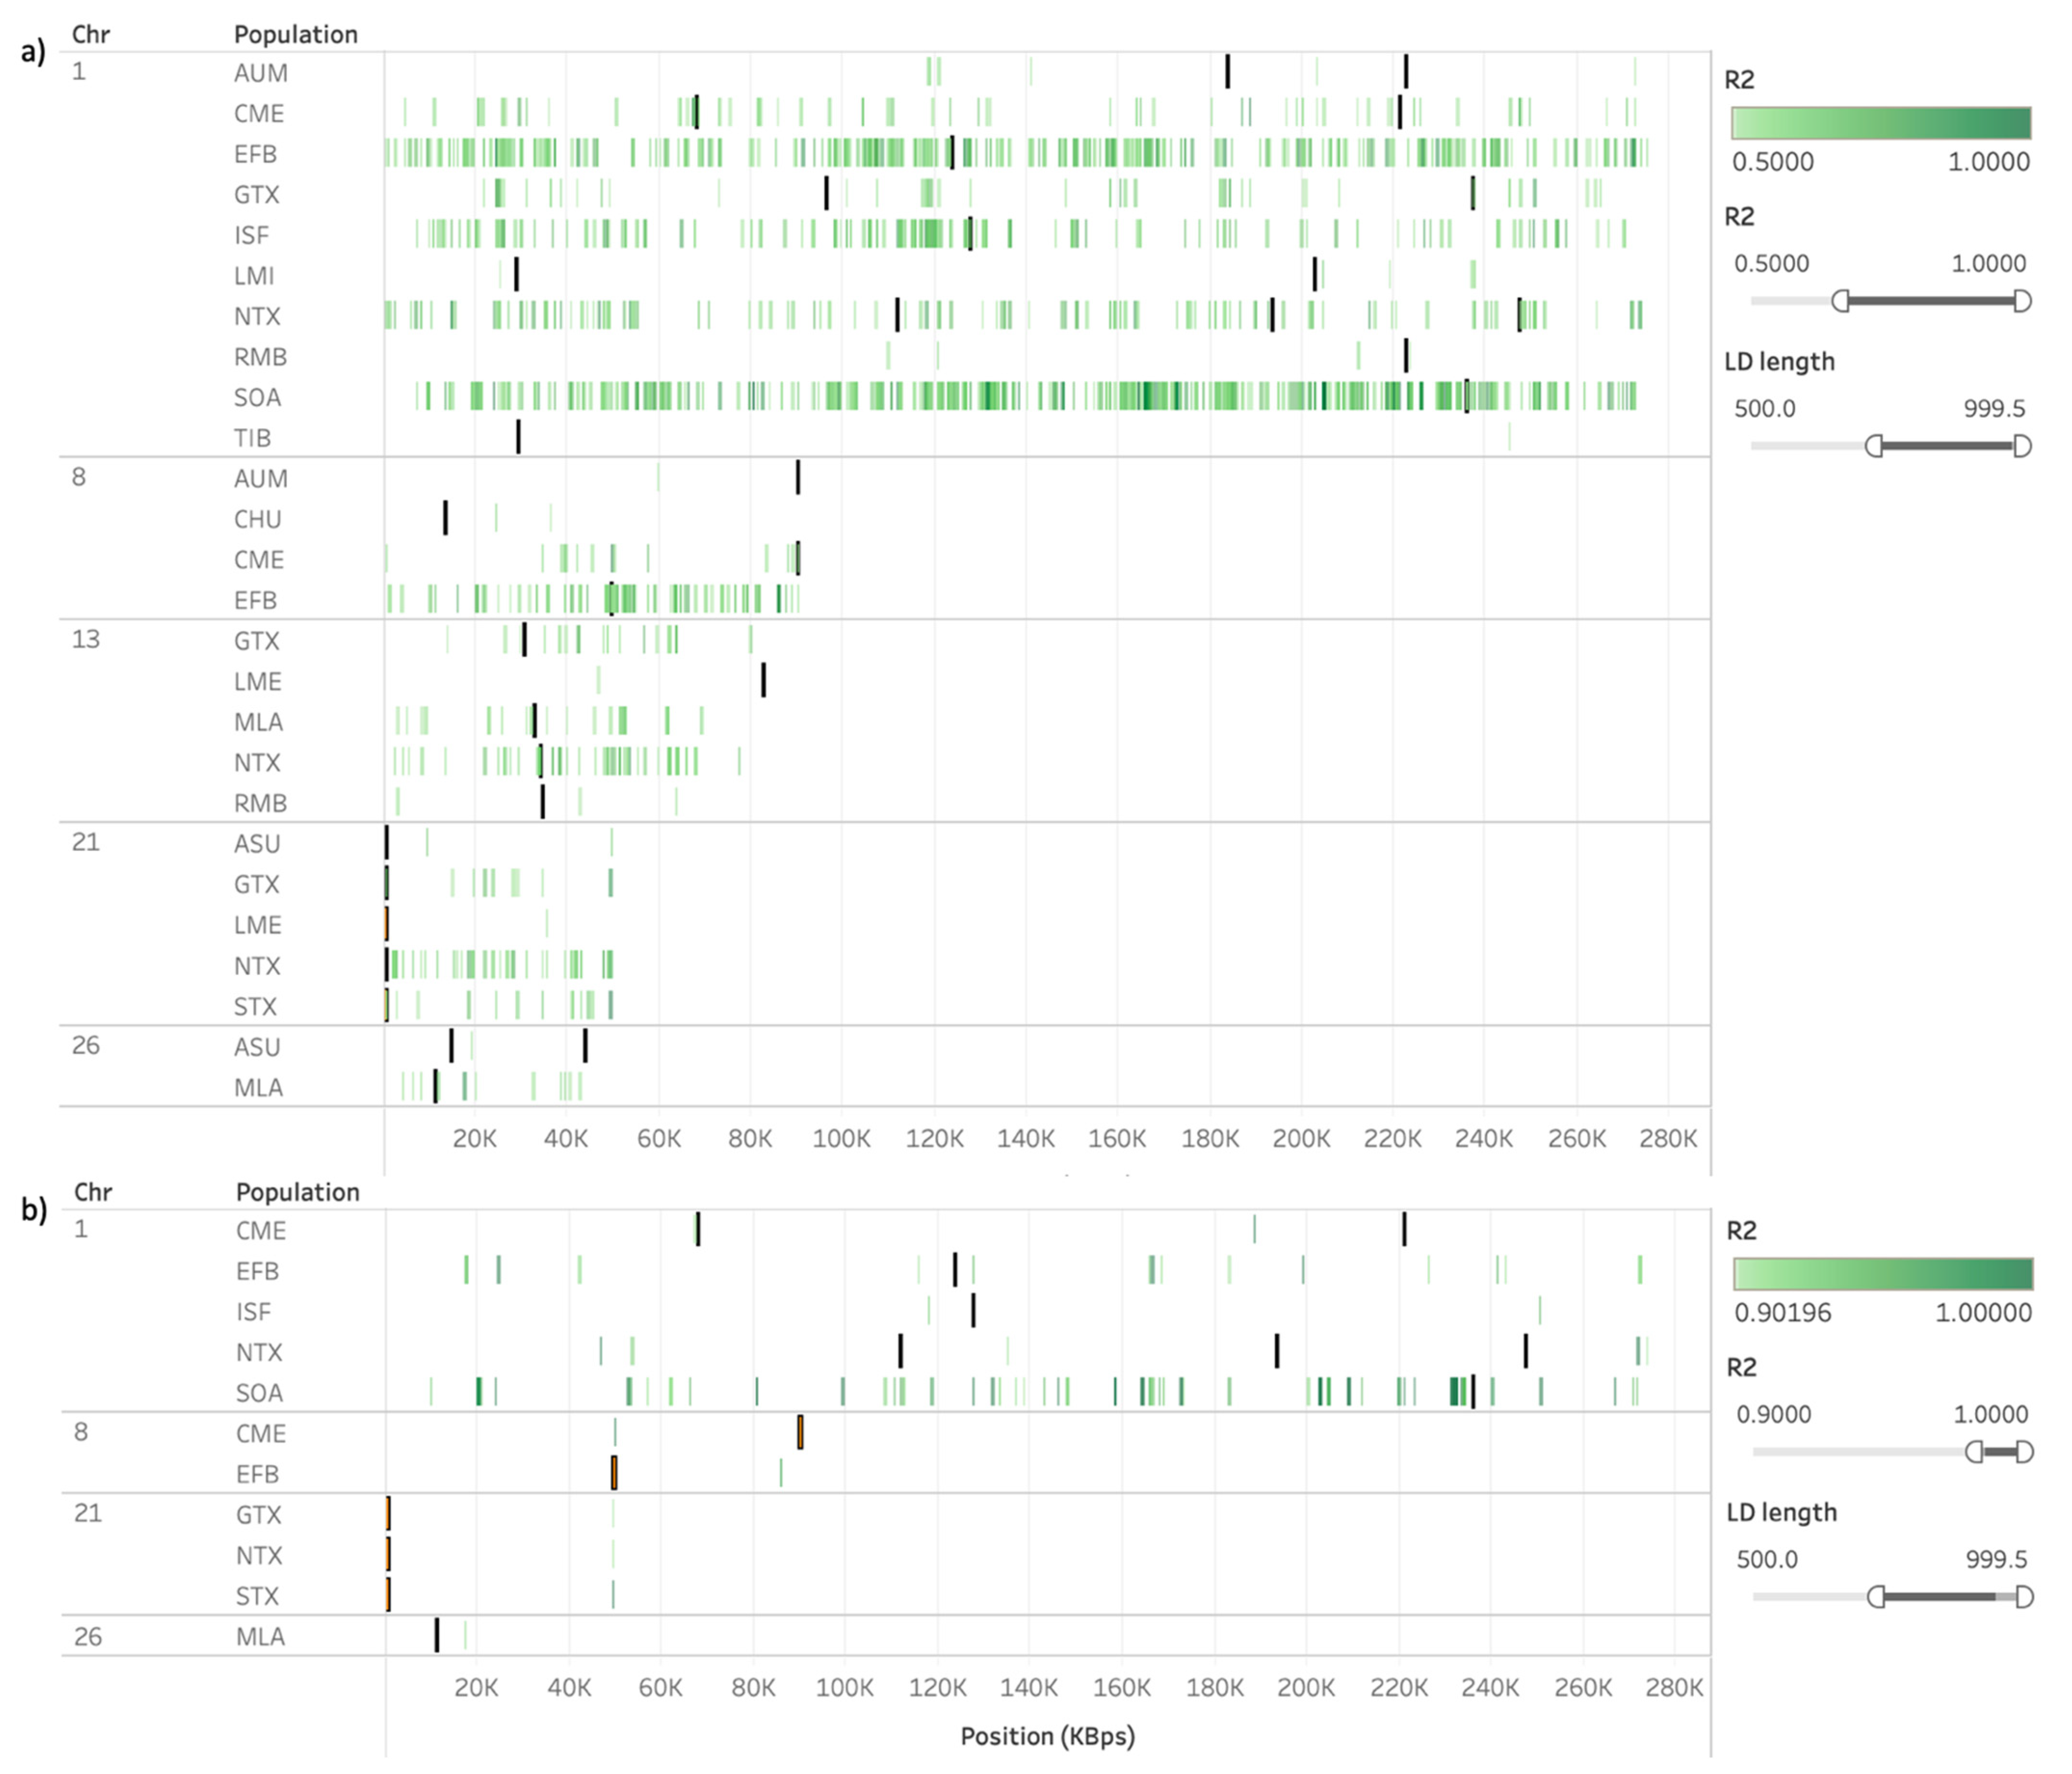This screenshot has width=2072, height=1774.
Task: Click panel b green R2 color gradient legend
Action: tap(1882, 1274)
